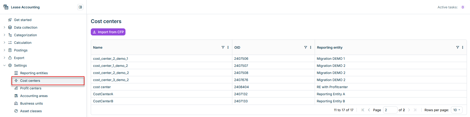
Task: Select the cost_center_2_demo_2 row name
Action: click(111, 73)
